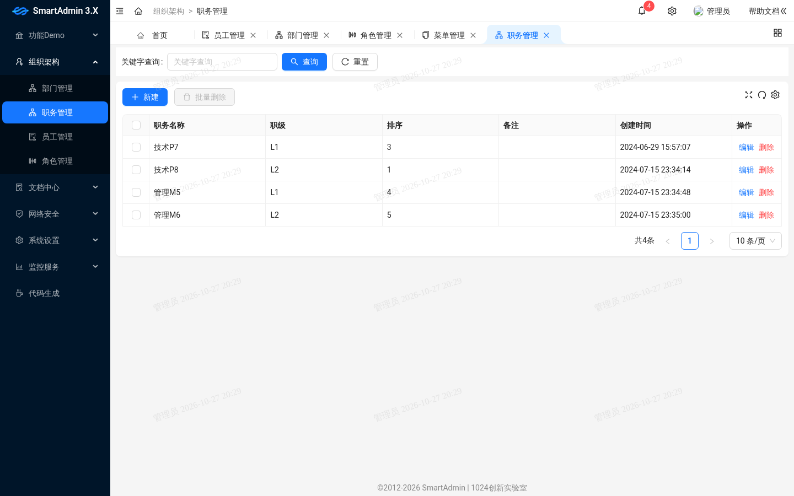Delete the 管理M6 row
The height and width of the screenshot is (496, 794).
[x=766, y=215]
